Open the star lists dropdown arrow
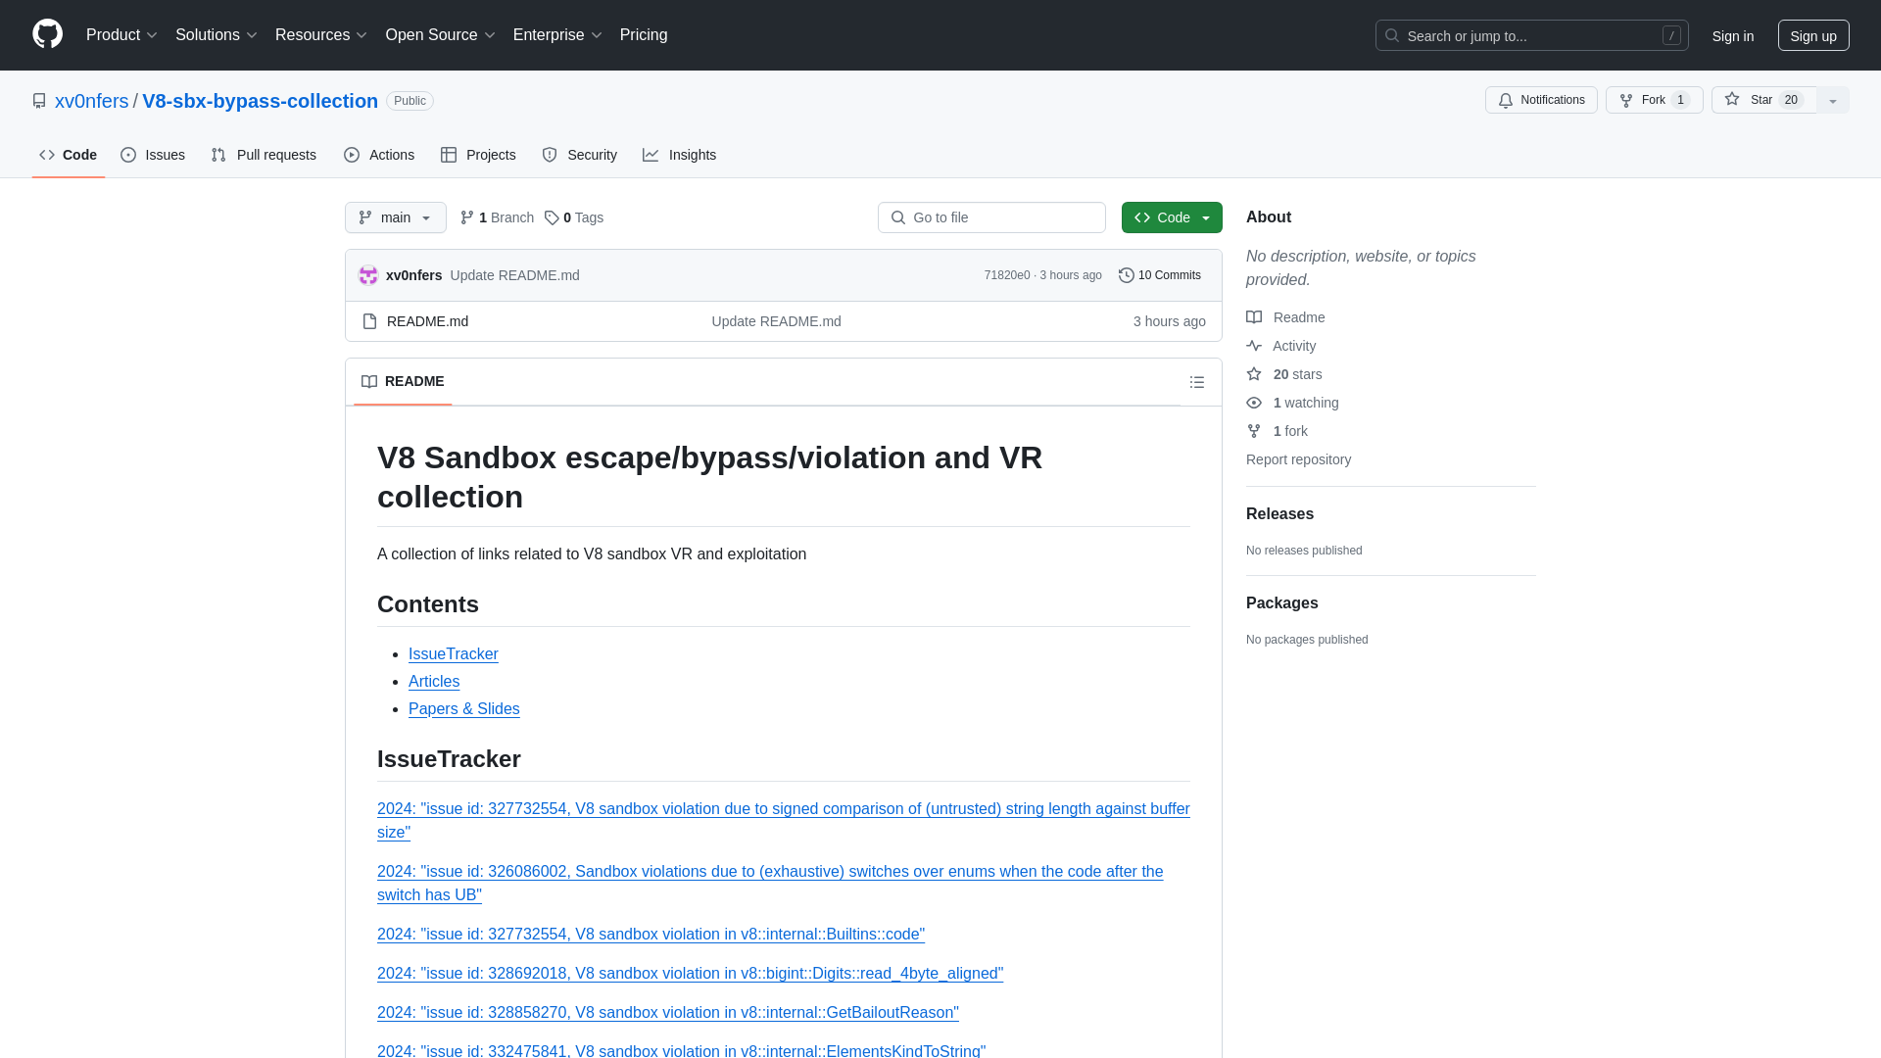This screenshot has width=1881, height=1058. coord(1832,100)
